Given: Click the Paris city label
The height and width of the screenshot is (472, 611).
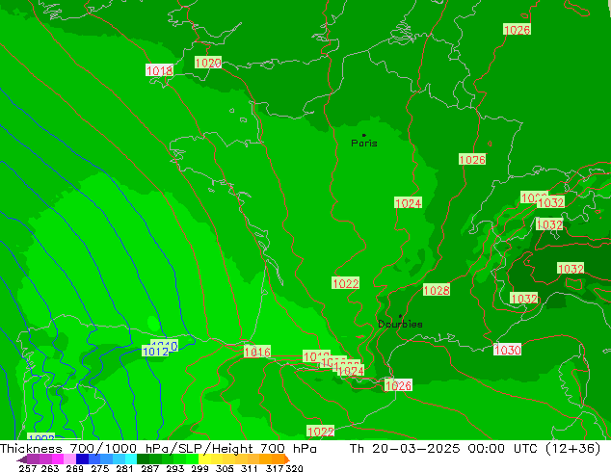Looking at the screenshot, I should tap(364, 143).
